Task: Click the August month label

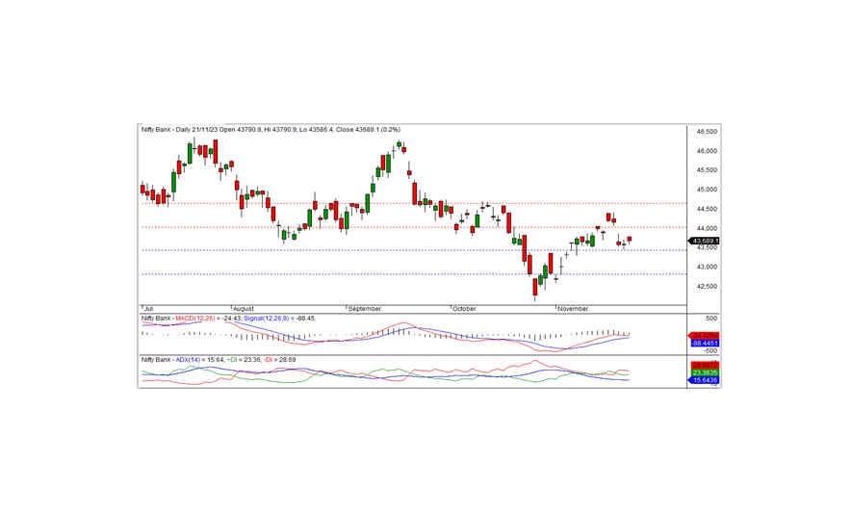Action: pos(243,308)
